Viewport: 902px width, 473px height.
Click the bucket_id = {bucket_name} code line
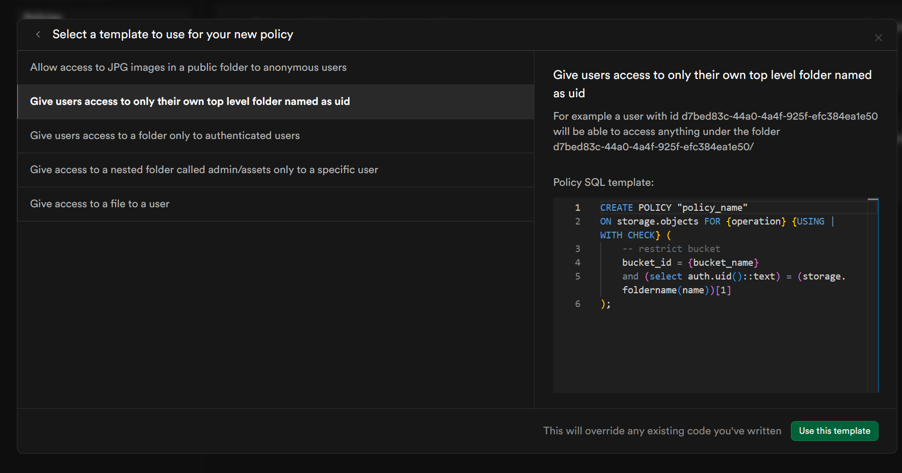click(x=690, y=263)
